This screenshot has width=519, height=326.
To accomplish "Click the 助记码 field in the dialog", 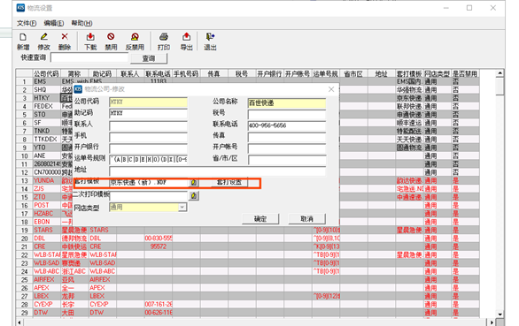I will pos(148,114).
